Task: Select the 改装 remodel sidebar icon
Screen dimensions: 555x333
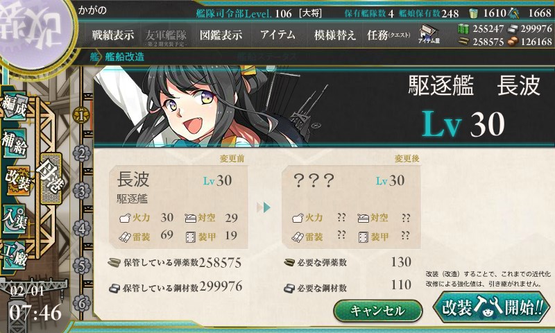Action: [x=17, y=180]
